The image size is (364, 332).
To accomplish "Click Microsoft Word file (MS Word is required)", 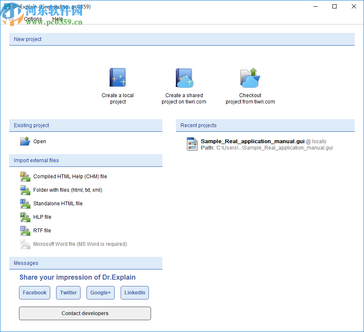I will pos(80,244).
